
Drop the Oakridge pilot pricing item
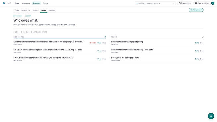click(x=202, y=43)
